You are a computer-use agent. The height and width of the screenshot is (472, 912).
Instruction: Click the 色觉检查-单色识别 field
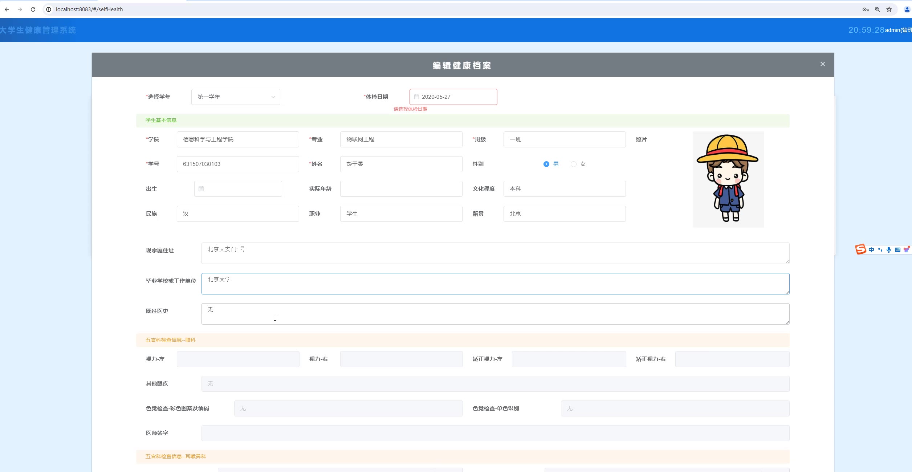pyautogui.click(x=675, y=408)
